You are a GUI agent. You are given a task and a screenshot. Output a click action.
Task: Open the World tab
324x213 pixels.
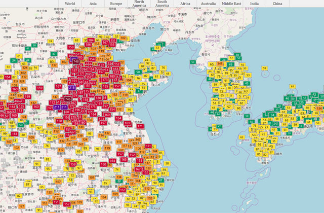[70, 4]
